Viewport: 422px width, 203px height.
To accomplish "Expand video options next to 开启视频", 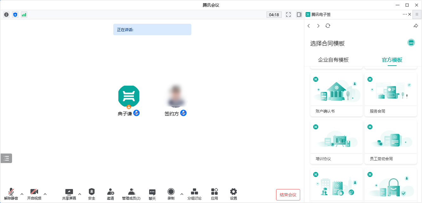I will tap(45, 194).
